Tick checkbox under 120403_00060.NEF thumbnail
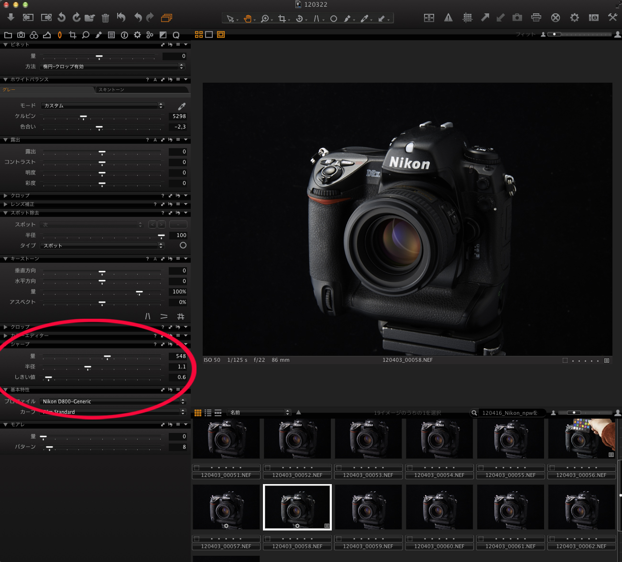 [x=410, y=539]
